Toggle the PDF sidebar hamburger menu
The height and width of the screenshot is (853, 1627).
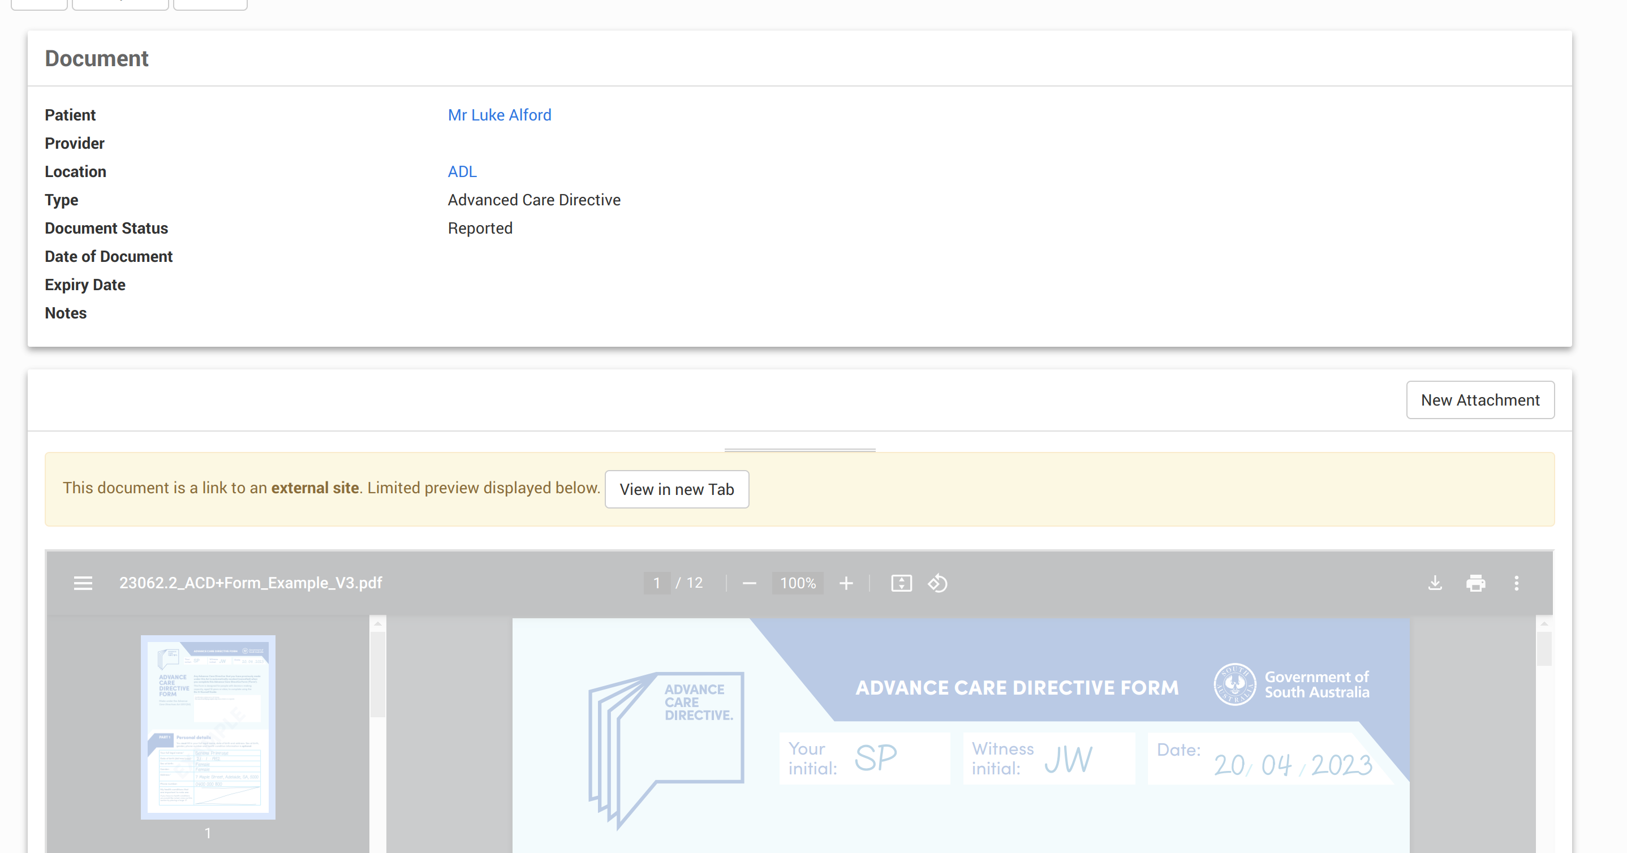coord(83,583)
